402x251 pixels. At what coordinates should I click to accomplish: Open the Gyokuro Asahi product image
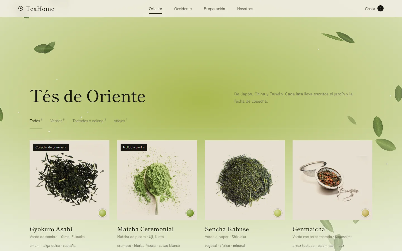70,180
